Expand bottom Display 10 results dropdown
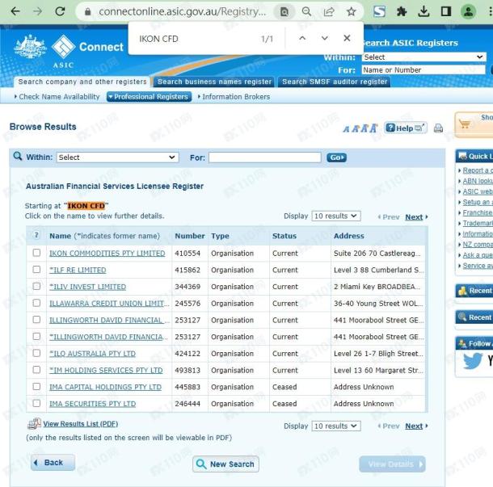 click(x=336, y=426)
